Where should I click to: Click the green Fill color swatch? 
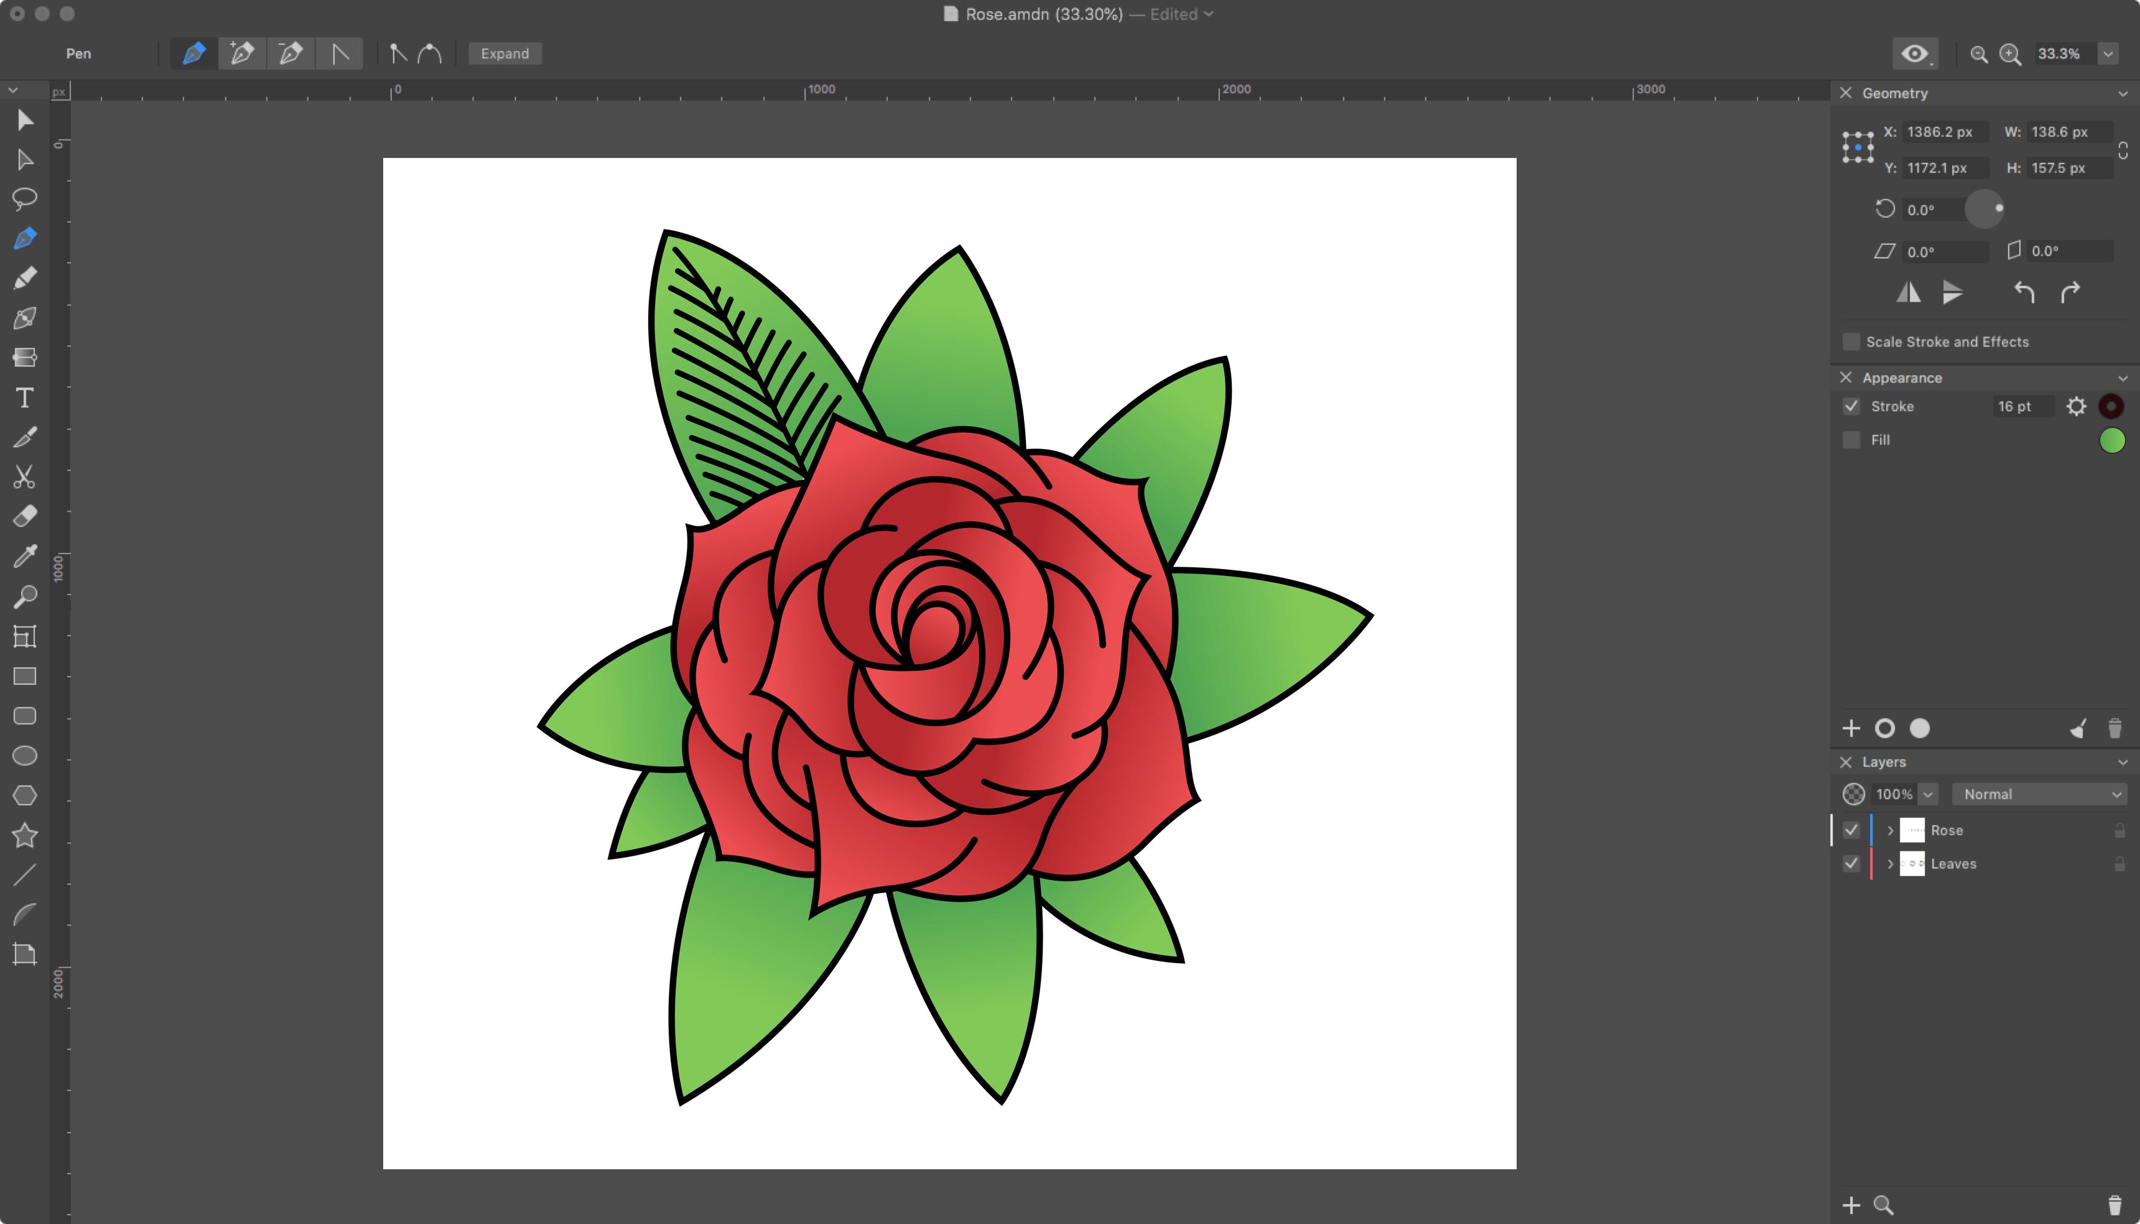click(2111, 440)
